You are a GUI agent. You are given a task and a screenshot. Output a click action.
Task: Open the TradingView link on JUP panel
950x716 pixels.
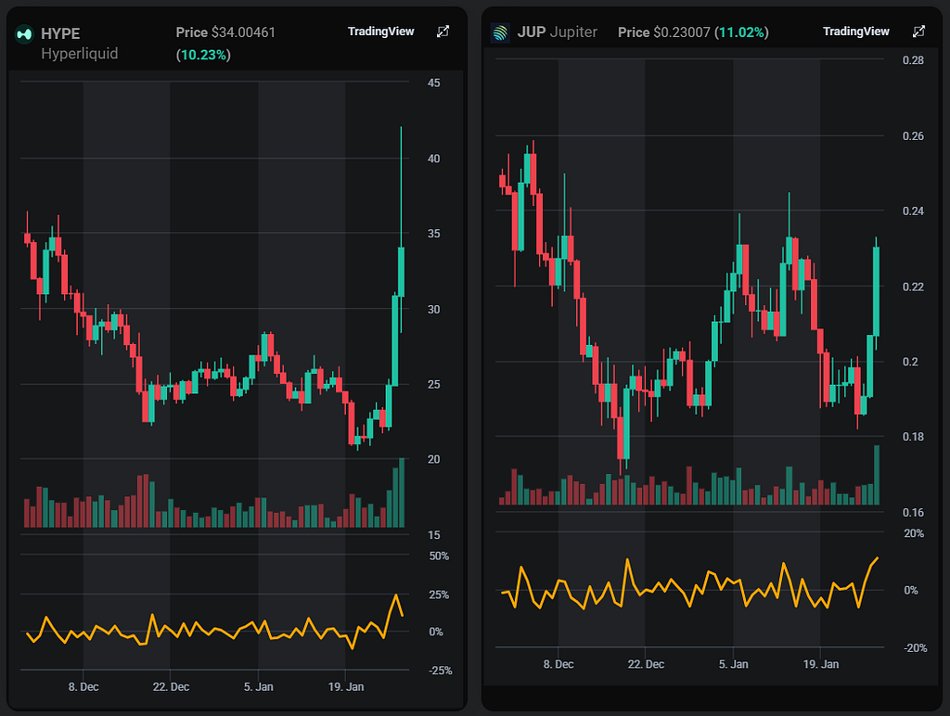tap(855, 32)
